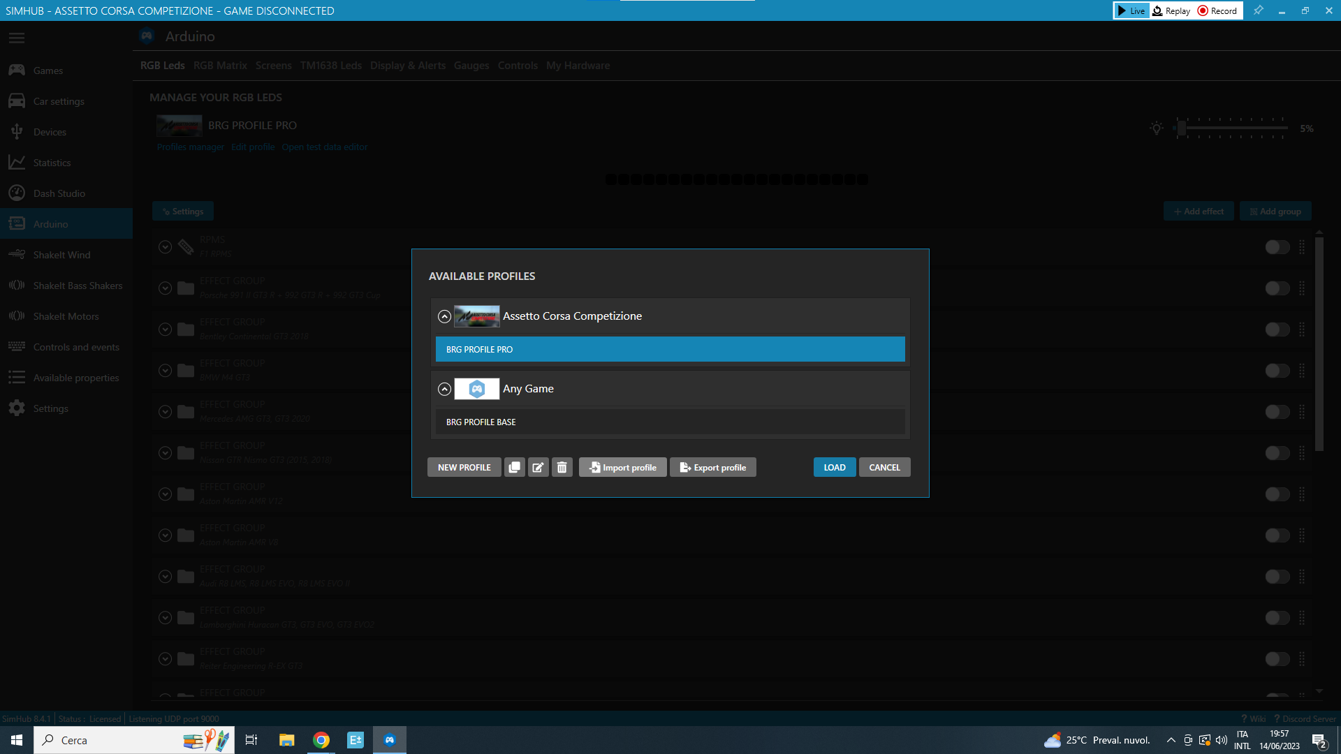Click the edit profile pencil icon in dialog
The image size is (1341, 754).
coord(538,467)
